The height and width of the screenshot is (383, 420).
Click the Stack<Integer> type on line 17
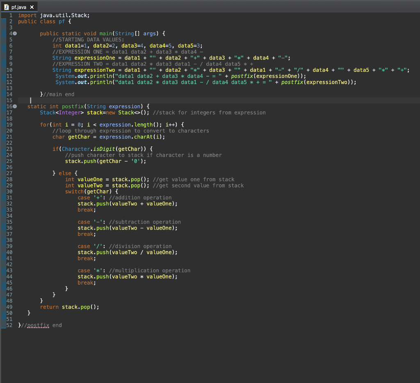(x=62, y=112)
